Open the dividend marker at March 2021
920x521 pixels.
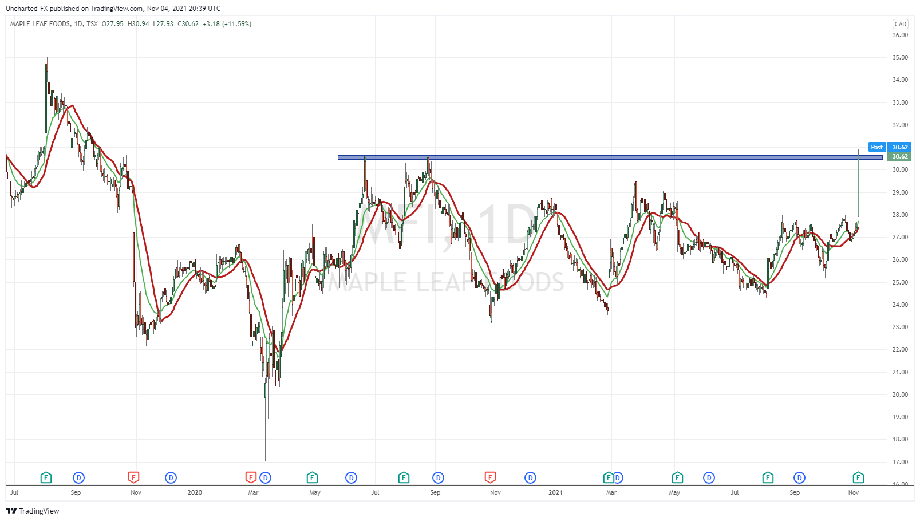[x=618, y=477]
